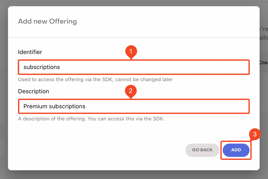The height and width of the screenshot is (179, 268).
Task: Click the partially visible "'re" text behind dialog
Action: click(x=264, y=29)
